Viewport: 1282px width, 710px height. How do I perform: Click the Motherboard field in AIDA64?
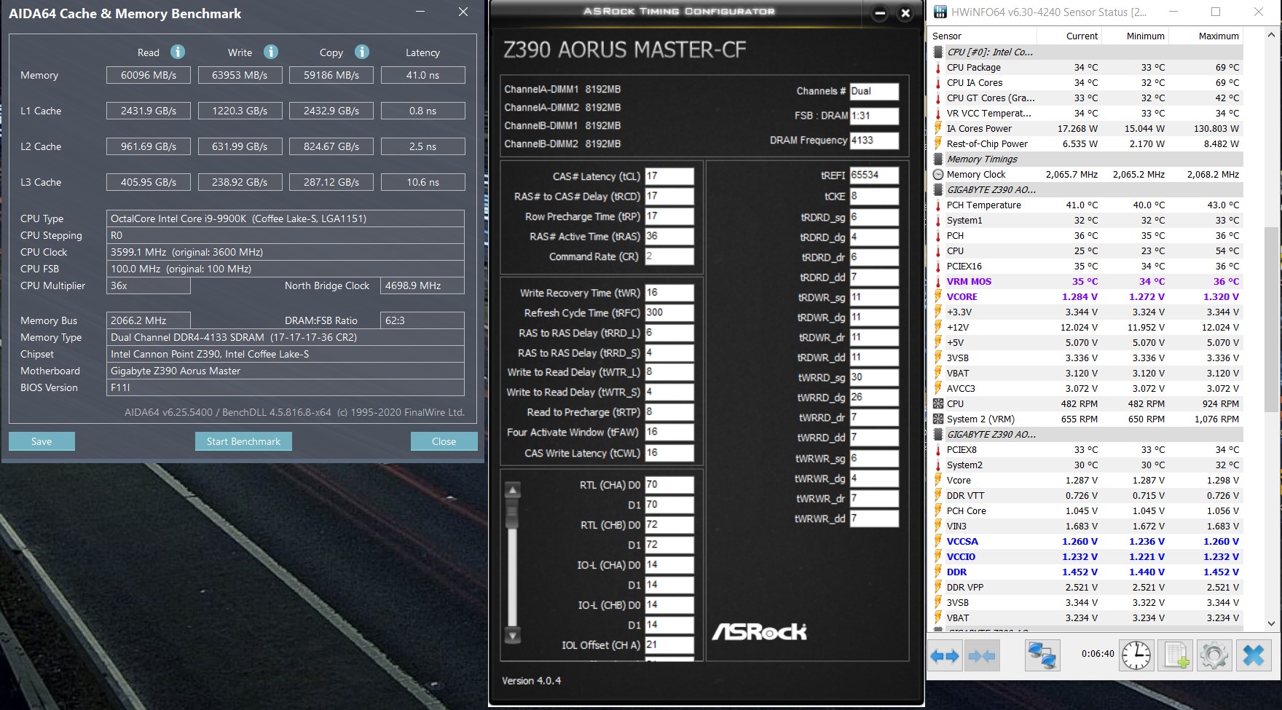coord(286,371)
